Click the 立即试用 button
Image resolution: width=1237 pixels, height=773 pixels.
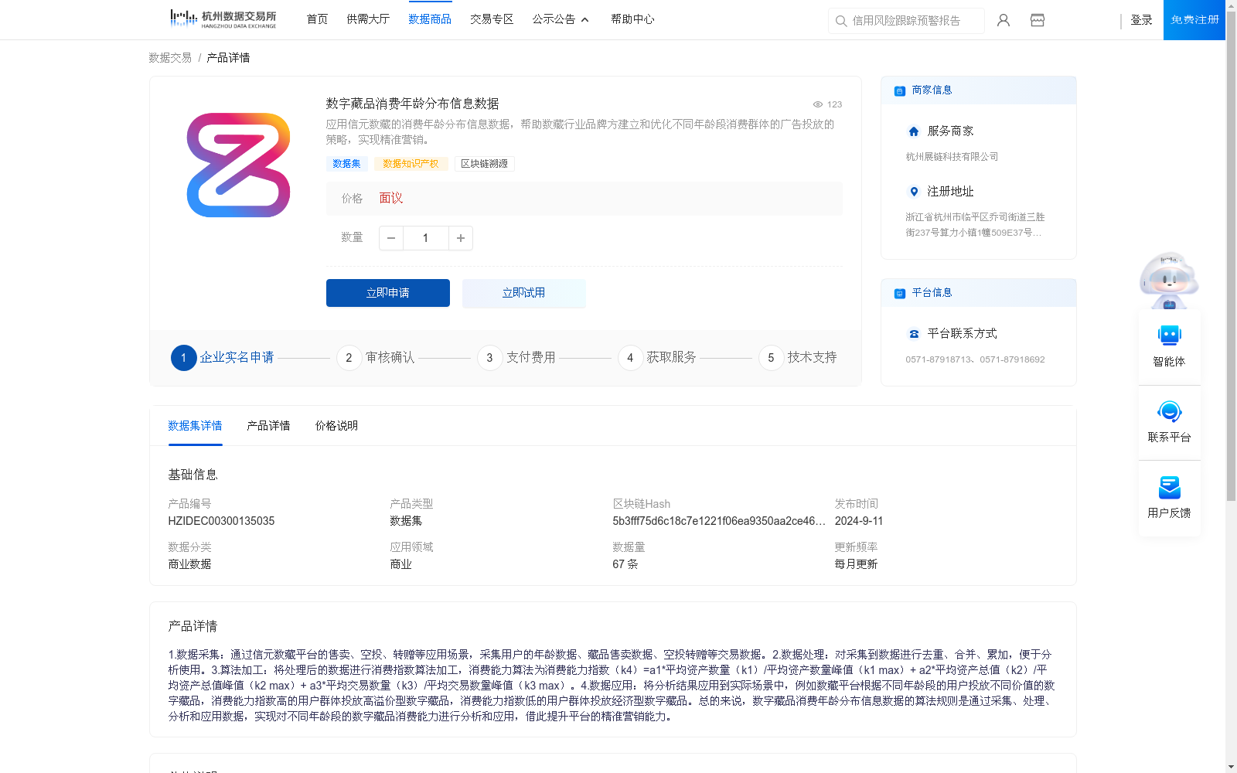(x=524, y=293)
